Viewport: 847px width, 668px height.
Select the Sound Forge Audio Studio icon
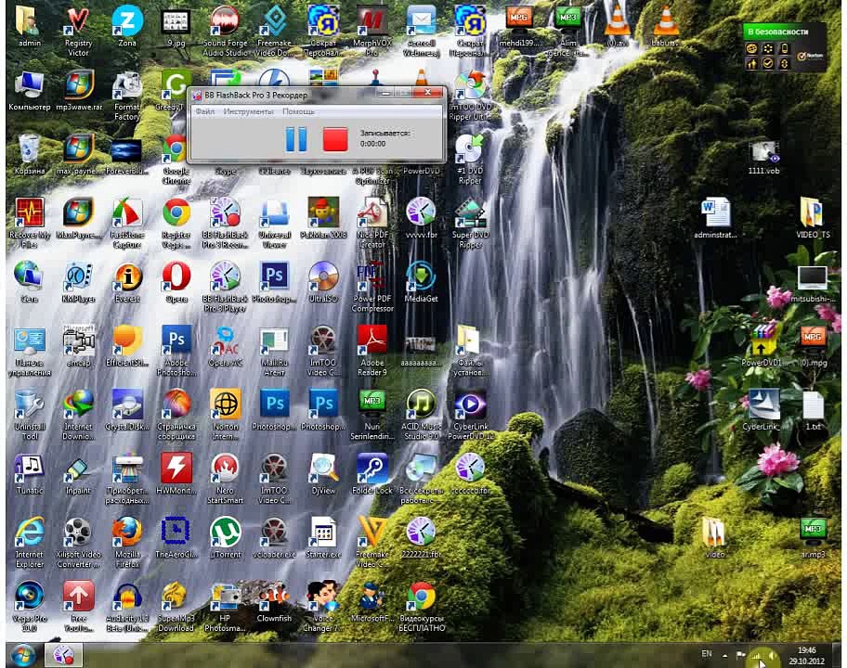click(x=226, y=32)
